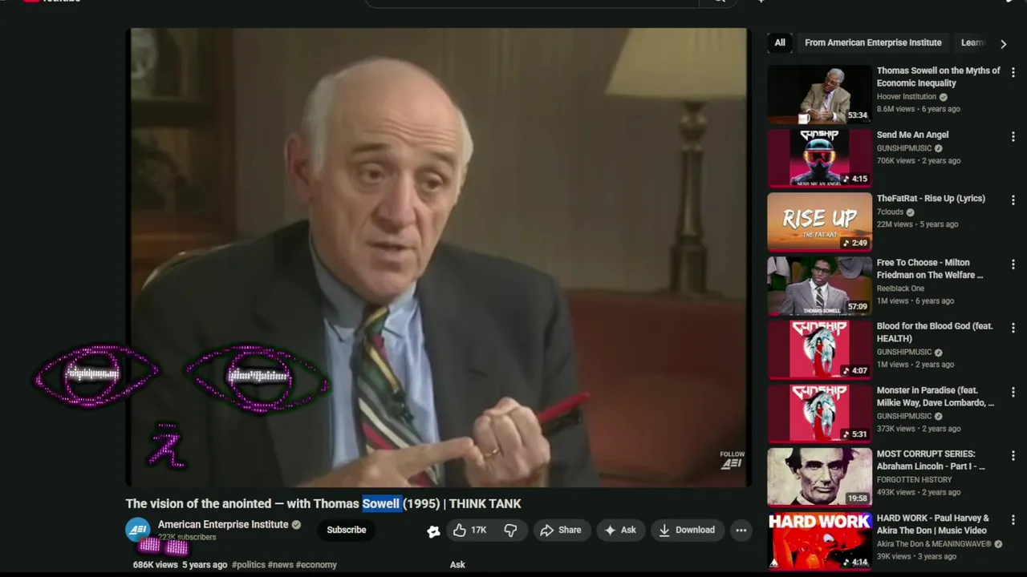
Task: Download the video
Action: [x=687, y=530]
